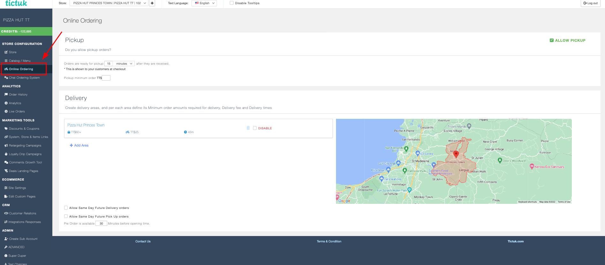Click the Gulf City Mall map marker
This screenshot has height=265, width=605.
coord(398,163)
